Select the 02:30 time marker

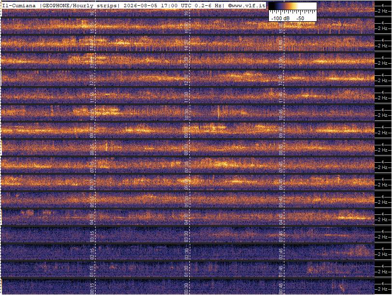[186, 254]
